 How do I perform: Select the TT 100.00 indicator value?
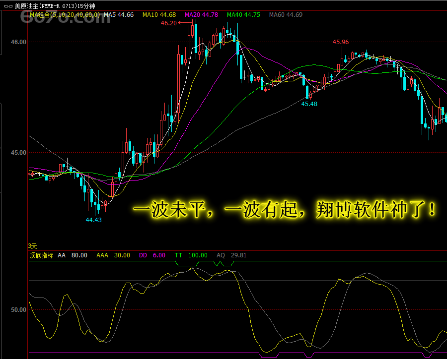[191, 255]
